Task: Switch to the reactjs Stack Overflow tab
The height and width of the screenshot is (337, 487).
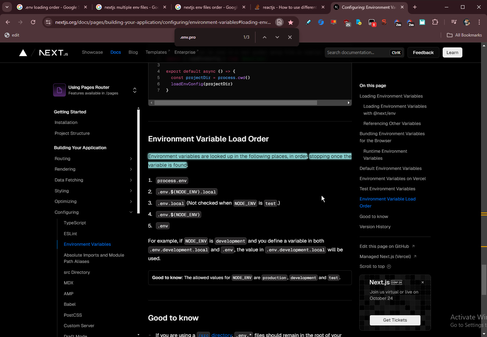Action: click(289, 7)
